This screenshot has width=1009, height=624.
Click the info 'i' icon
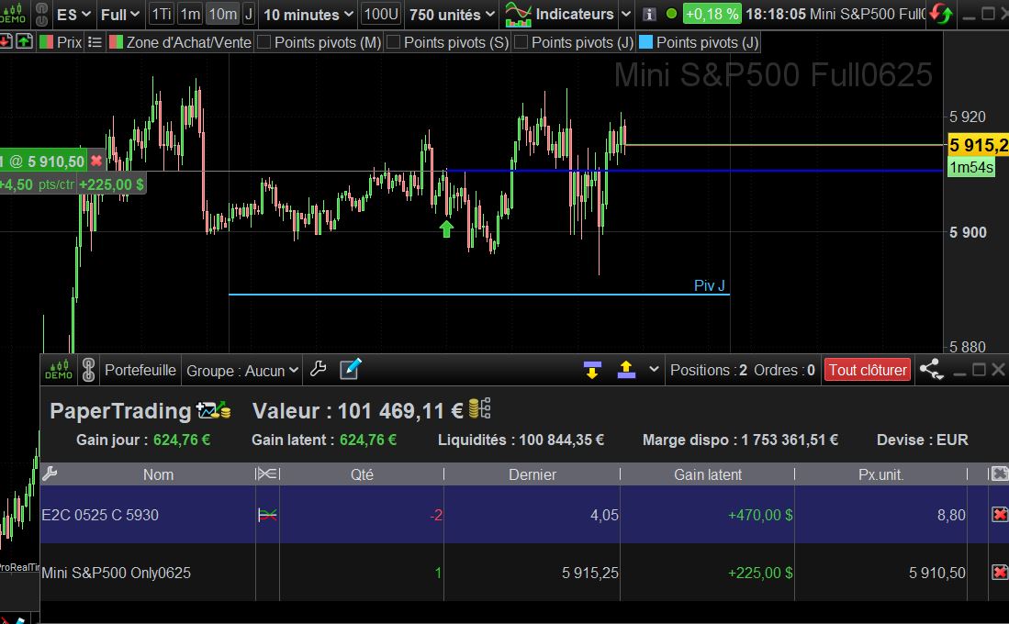[x=649, y=14]
